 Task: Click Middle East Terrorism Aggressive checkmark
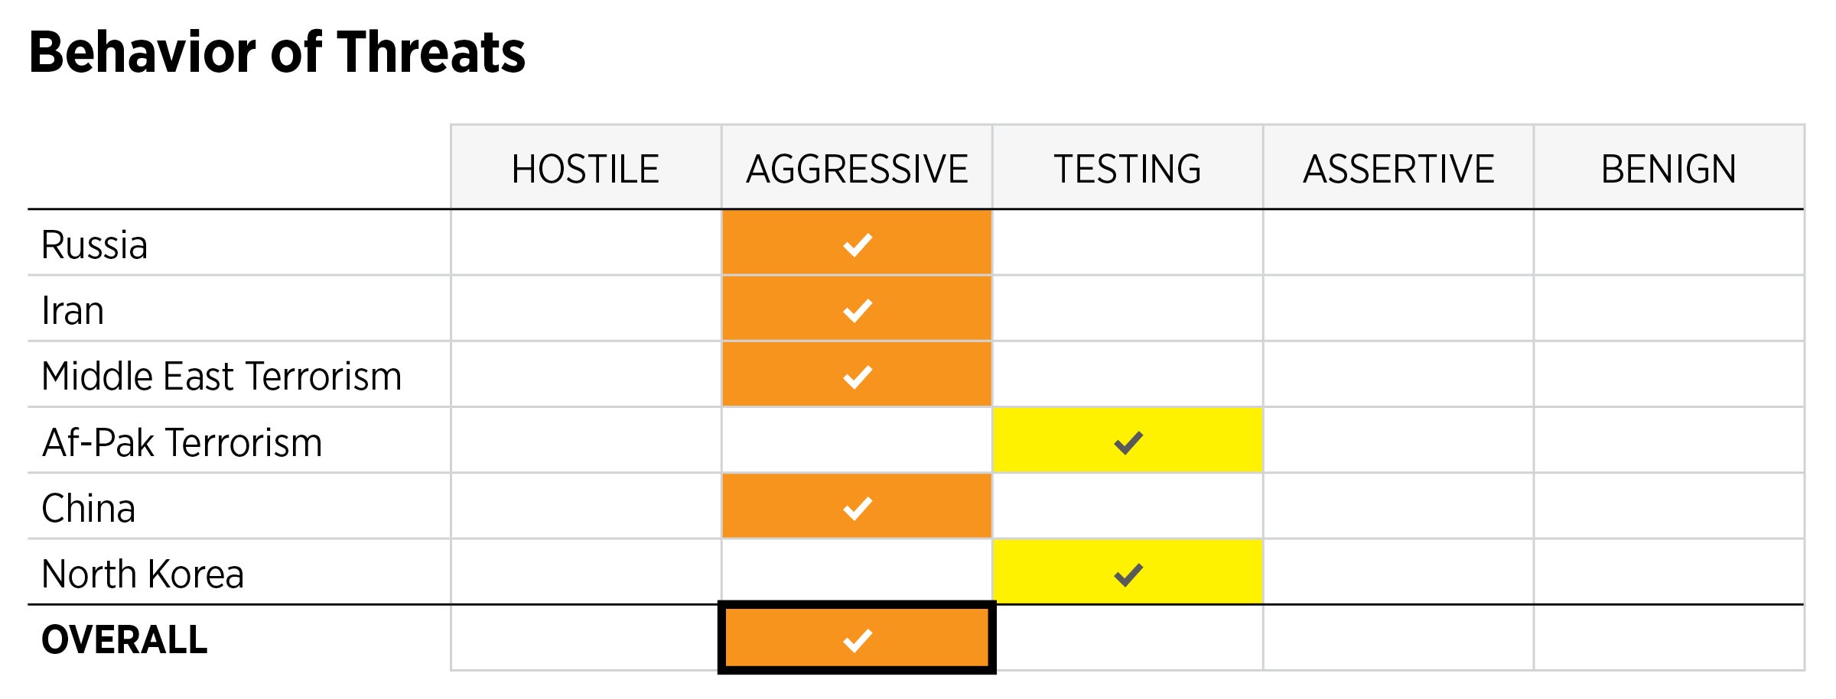[x=857, y=376]
